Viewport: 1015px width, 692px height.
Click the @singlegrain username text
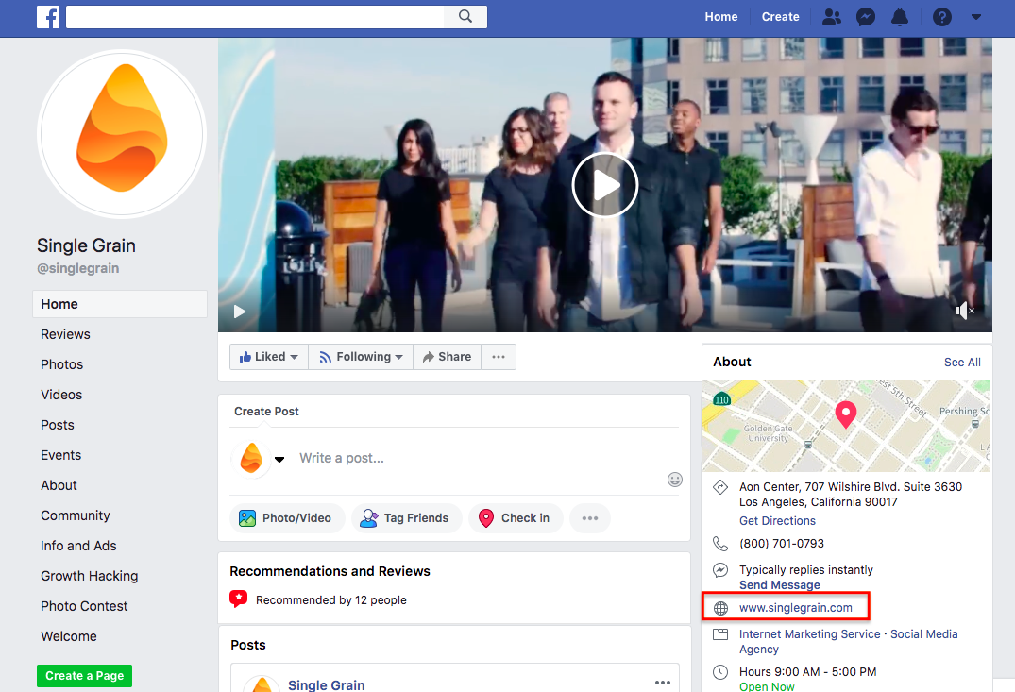tap(77, 268)
